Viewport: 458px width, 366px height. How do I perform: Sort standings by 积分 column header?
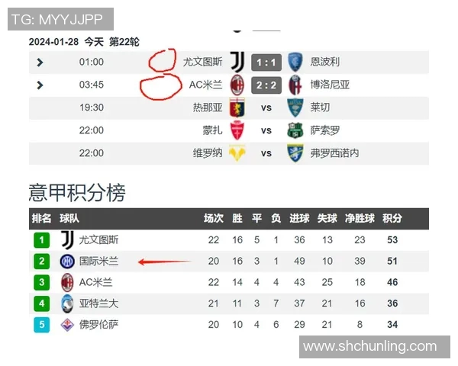point(392,219)
